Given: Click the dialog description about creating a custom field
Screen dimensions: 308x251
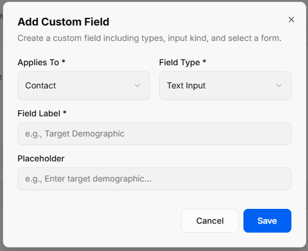Looking at the screenshot, I should pyautogui.click(x=149, y=38).
